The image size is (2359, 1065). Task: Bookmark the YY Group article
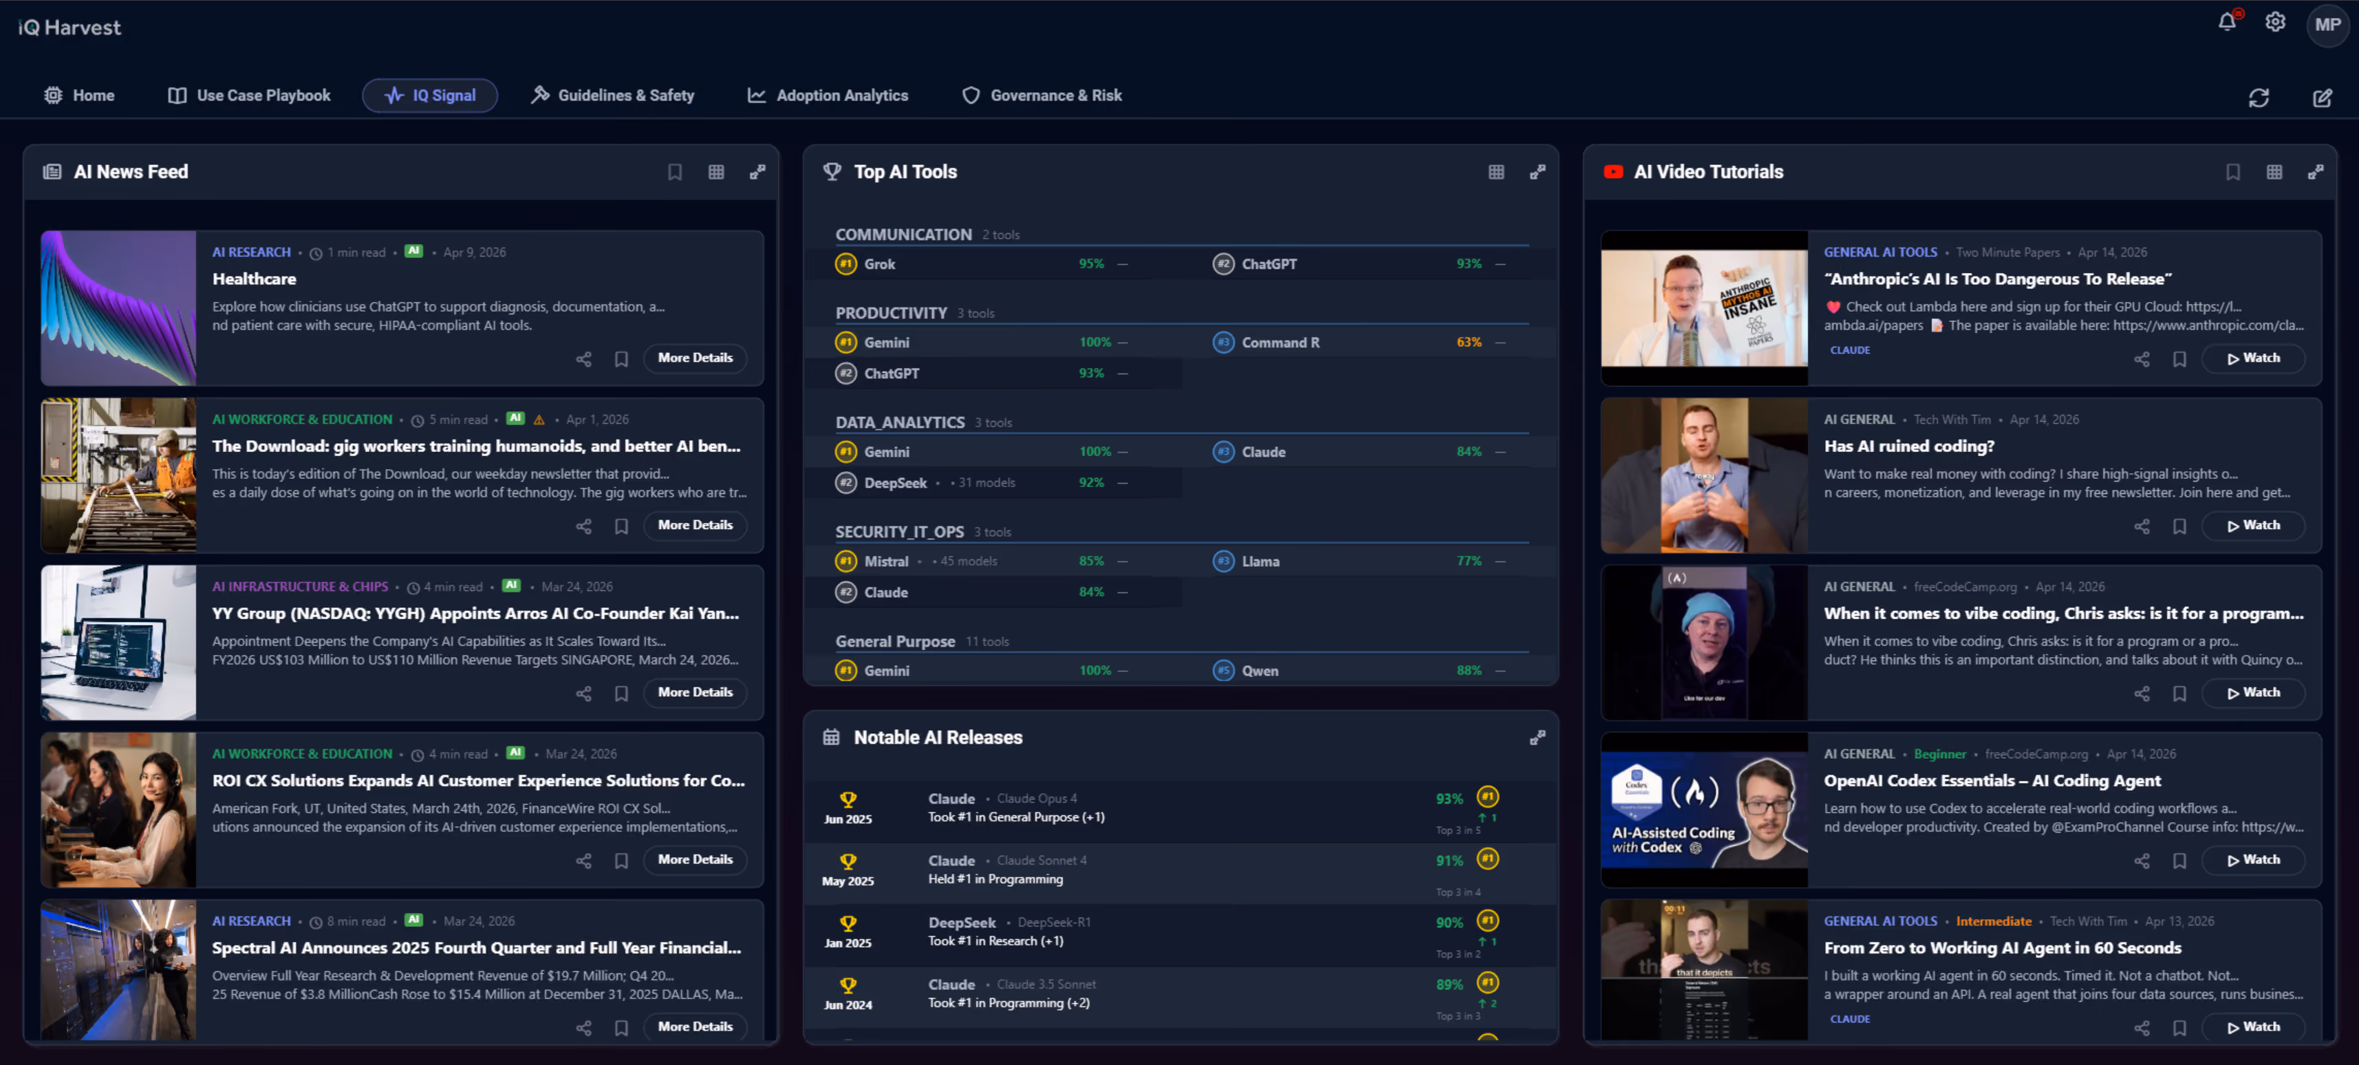[621, 694]
